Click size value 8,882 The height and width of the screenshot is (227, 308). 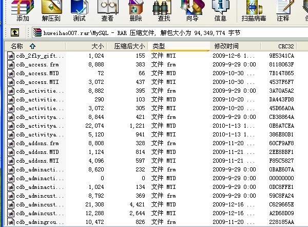coord(96,91)
